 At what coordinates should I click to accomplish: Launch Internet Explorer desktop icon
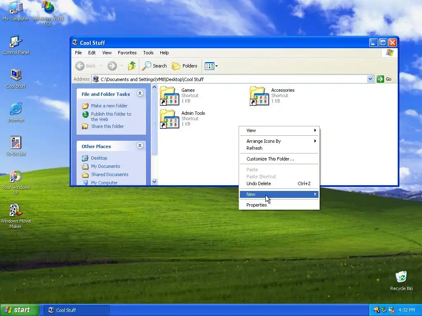16,112
